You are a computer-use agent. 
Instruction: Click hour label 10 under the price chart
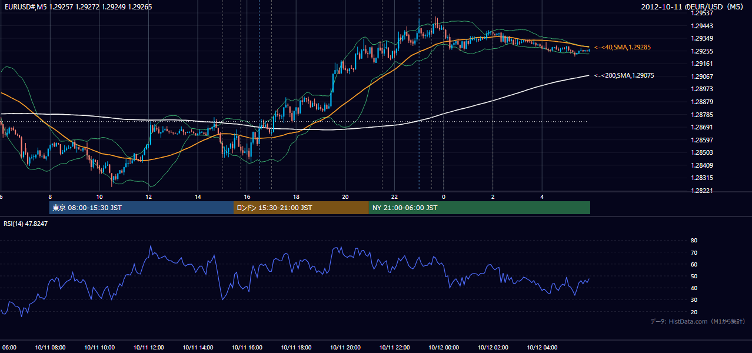pos(99,197)
